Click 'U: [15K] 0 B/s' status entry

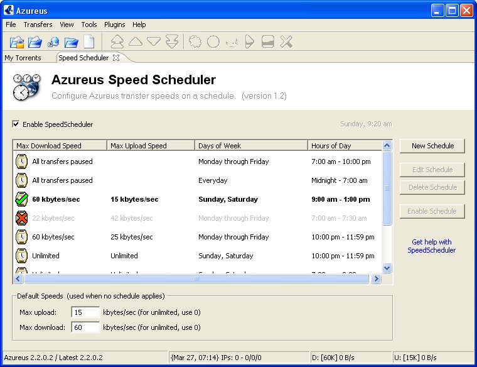click(415, 358)
